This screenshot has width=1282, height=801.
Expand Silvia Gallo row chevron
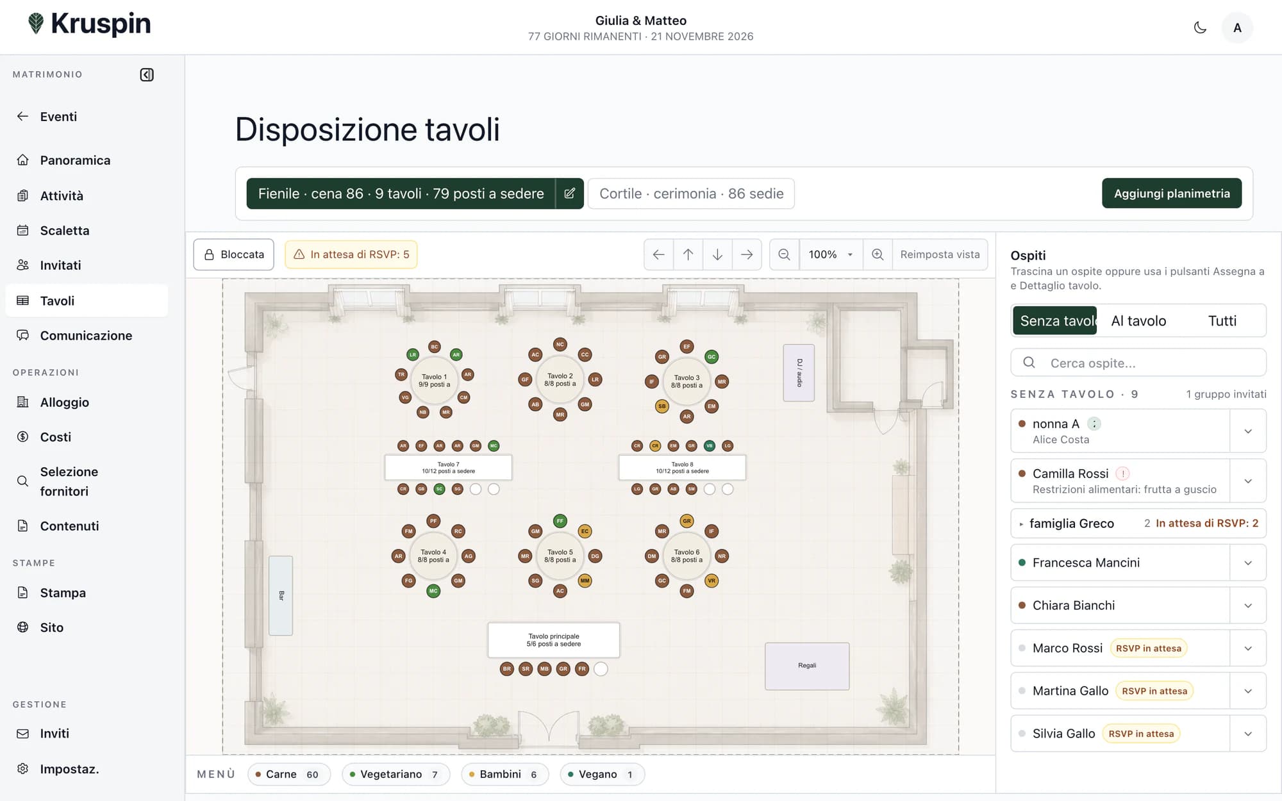click(x=1248, y=734)
